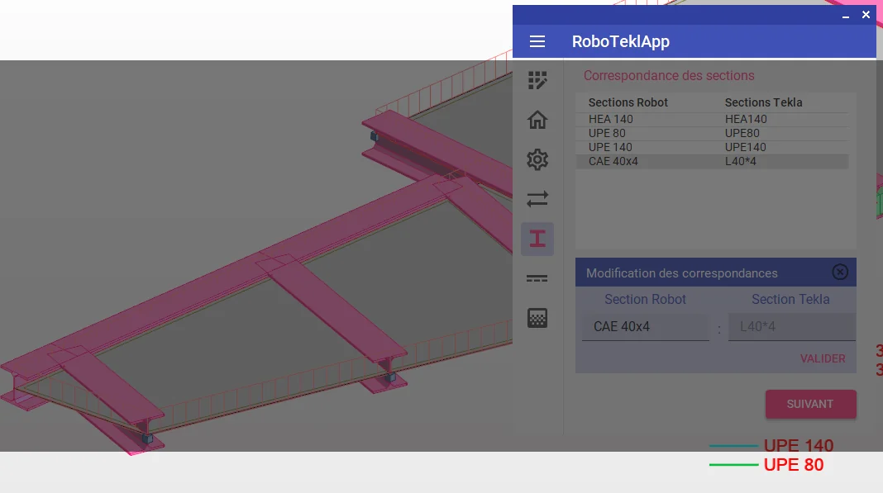
Task: Close the Modification des correspondances panel
Action: pyautogui.click(x=840, y=273)
